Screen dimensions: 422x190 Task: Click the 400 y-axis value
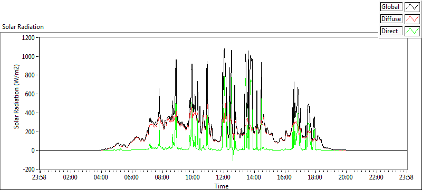click(x=31, y=113)
